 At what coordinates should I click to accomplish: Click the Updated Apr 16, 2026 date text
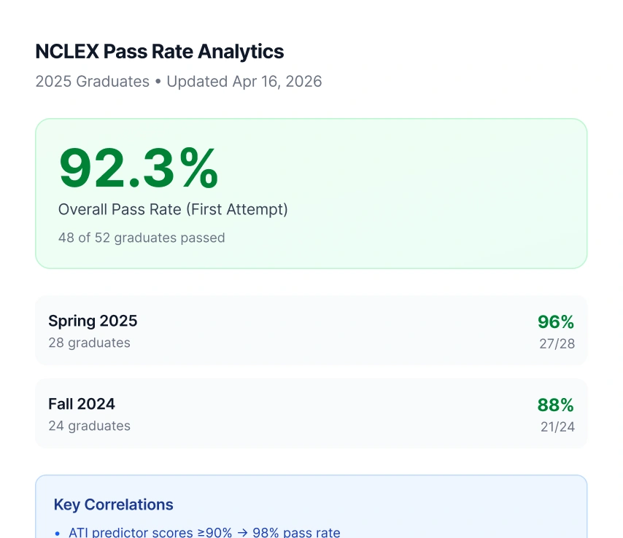coord(244,82)
